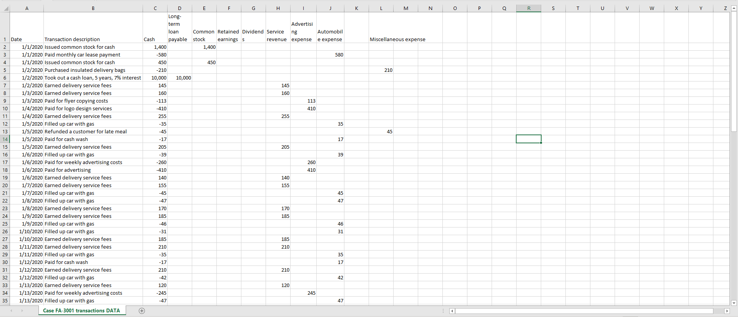The width and height of the screenshot is (738, 317).
Task: Select the 'Advertising expense' header cell
Action: pos(303,28)
